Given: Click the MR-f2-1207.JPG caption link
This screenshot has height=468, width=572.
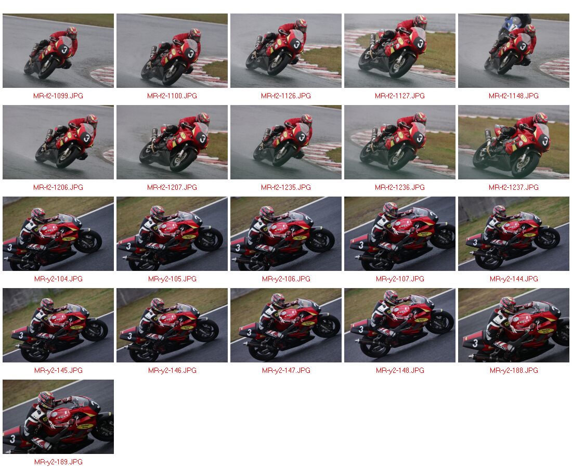Looking at the screenshot, I should click(172, 188).
